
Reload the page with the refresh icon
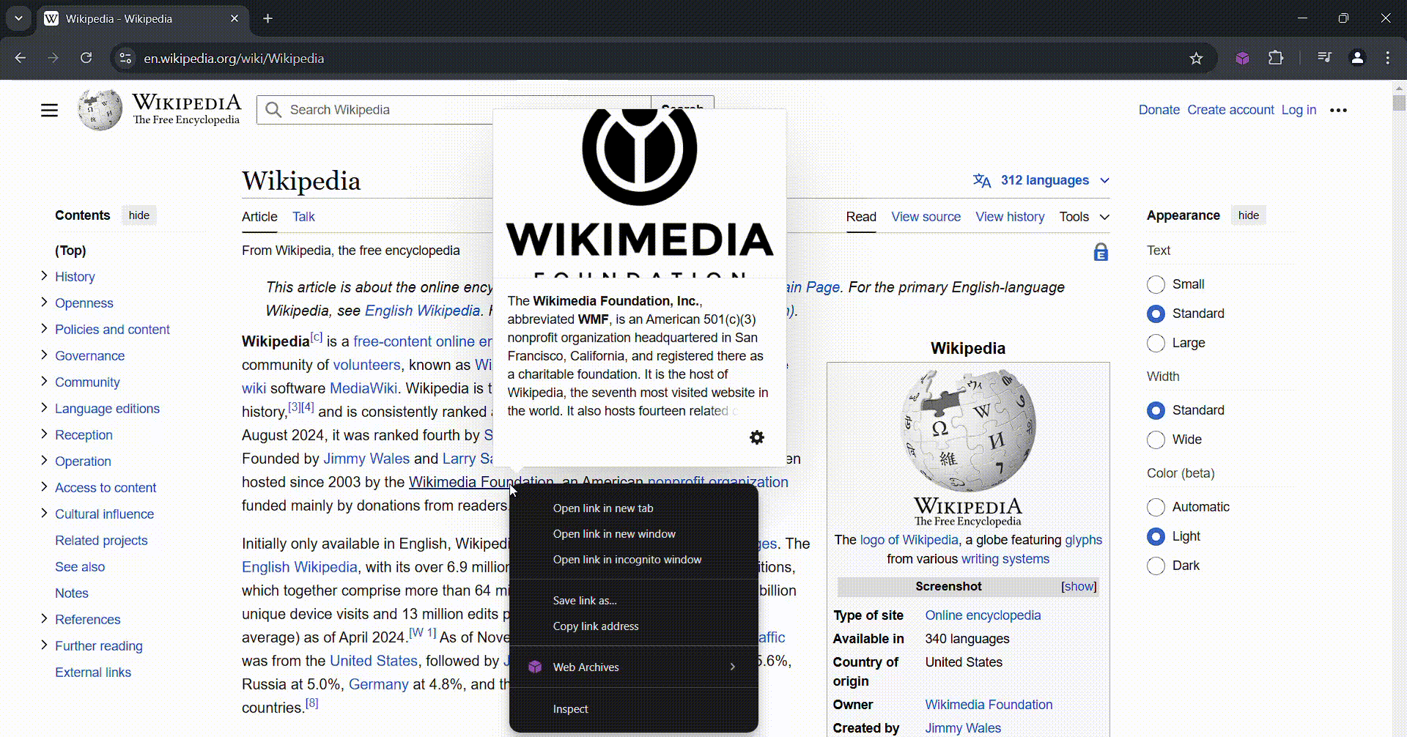tap(86, 59)
